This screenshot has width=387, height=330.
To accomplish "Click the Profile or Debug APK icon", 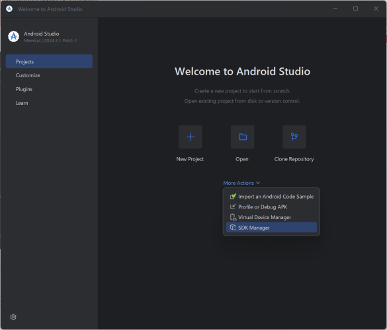I will coord(233,207).
